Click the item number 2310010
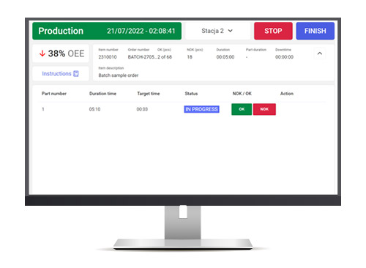366x268 pixels. [x=108, y=57]
